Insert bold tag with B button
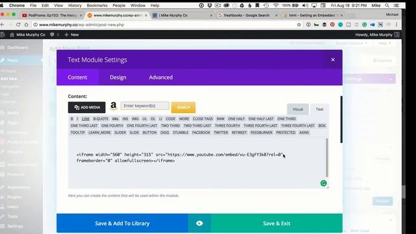Viewport: 416px width, 234px height. coord(71,119)
